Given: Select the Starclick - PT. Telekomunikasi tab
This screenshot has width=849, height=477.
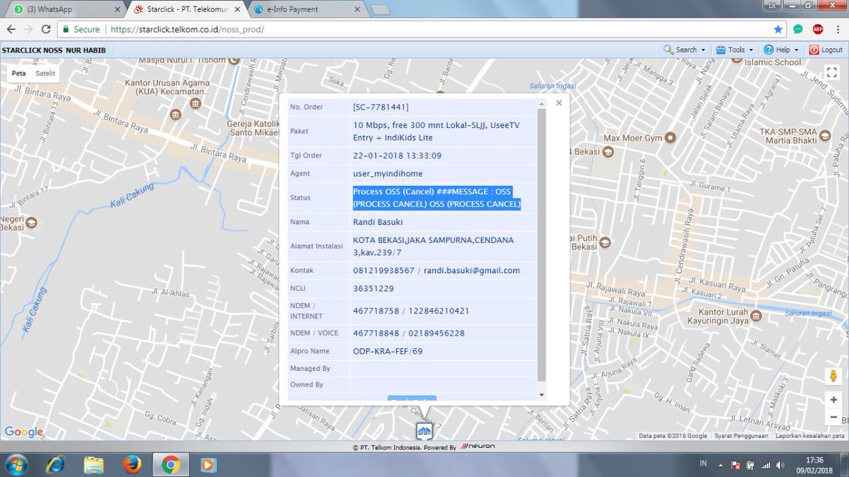Looking at the screenshot, I should (x=185, y=9).
